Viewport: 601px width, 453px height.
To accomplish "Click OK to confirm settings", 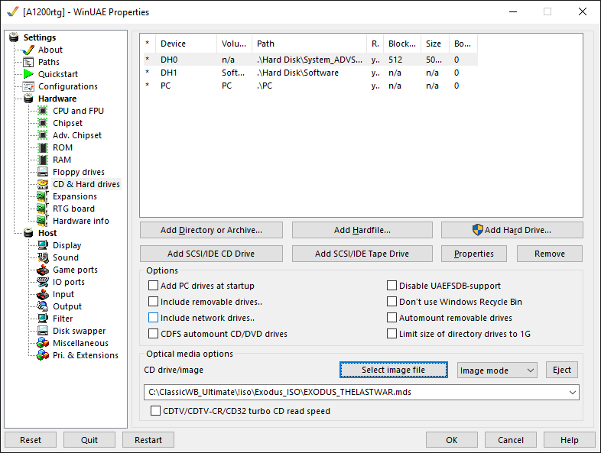I will tap(452, 440).
